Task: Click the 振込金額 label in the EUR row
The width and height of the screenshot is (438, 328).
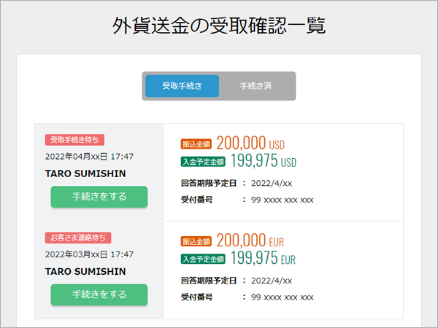Action: point(196,241)
